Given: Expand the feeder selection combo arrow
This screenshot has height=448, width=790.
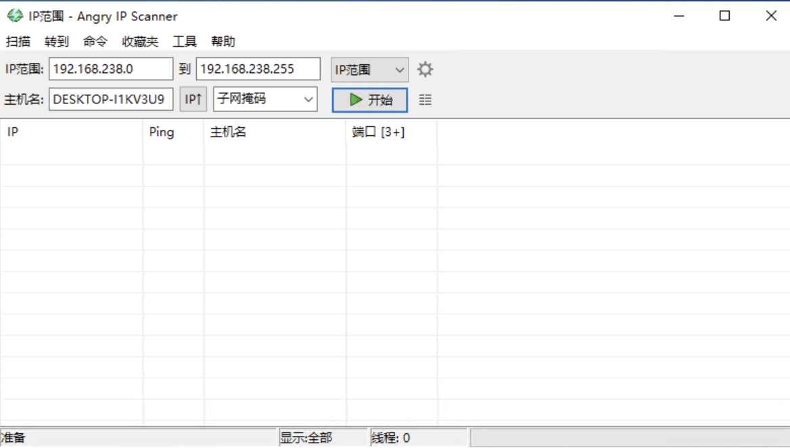Looking at the screenshot, I should [x=399, y=68].
